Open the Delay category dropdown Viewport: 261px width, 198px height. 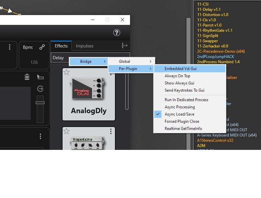tap(59, 58)
